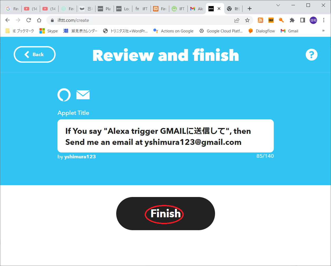Viewport: 331px width, 266px height.
Task: Expand the hidden bookmarks overflow chevron
Action: 323,31
